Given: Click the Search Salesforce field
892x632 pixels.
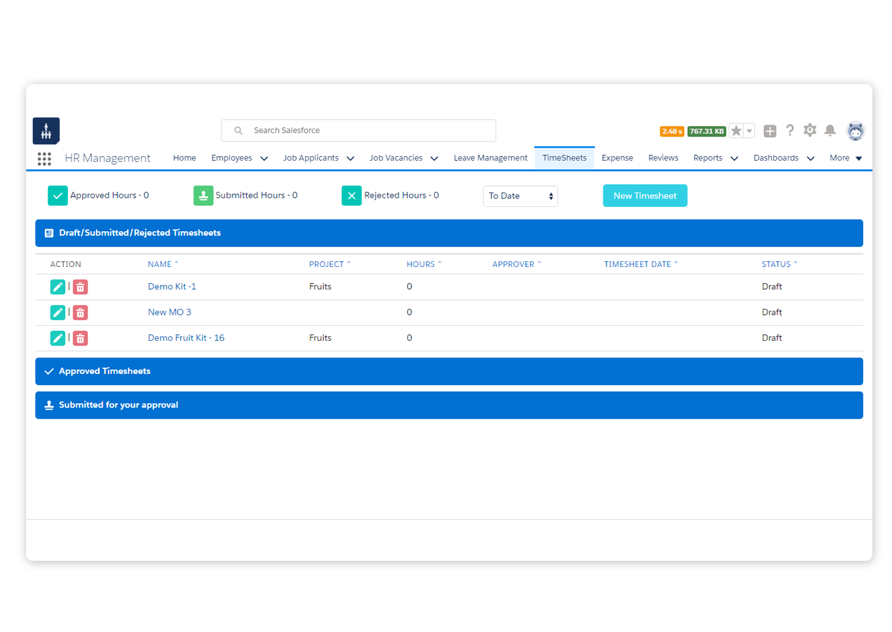Looking at the screenshot, I should click(x=359, y=131).
